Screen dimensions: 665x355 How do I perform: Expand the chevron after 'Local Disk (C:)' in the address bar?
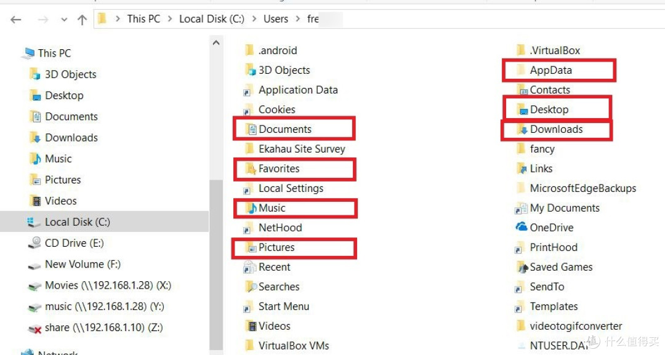254,18
